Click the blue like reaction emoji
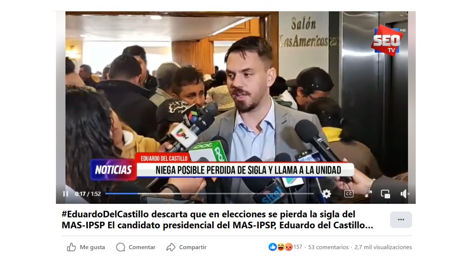The height and width of the screenshot is (263, 468). point(273,247)
